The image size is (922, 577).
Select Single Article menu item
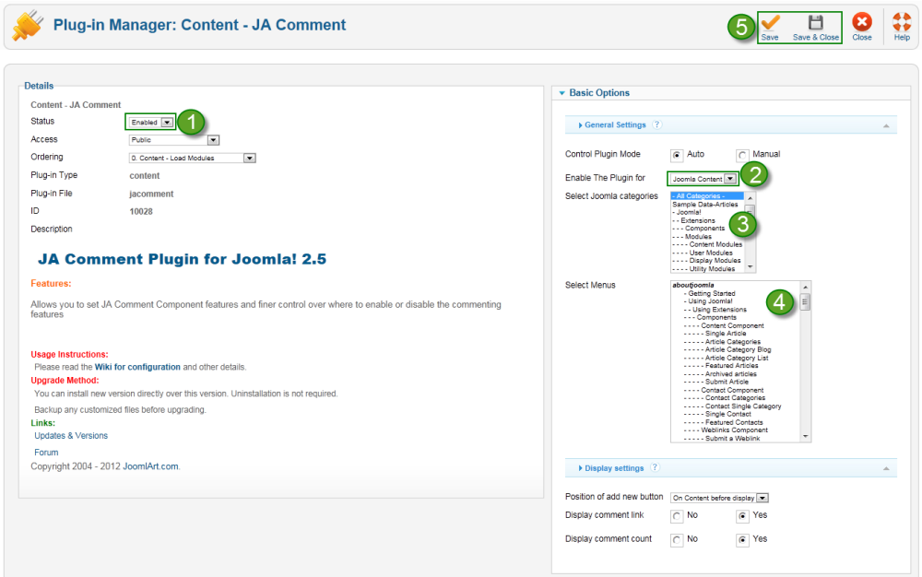[x=715, y=333]
